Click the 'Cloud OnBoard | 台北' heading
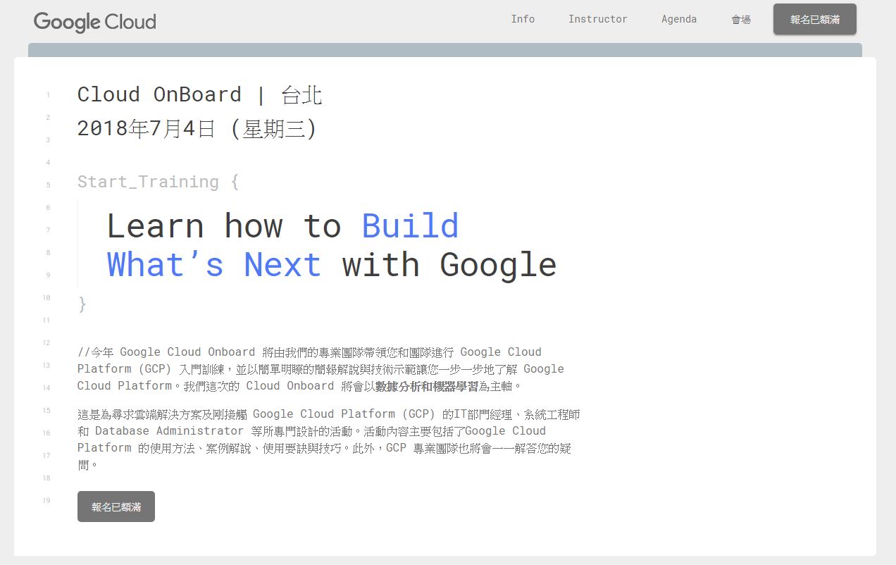The height and width of the screenshot is (565, 896). (x=200, y=94)
